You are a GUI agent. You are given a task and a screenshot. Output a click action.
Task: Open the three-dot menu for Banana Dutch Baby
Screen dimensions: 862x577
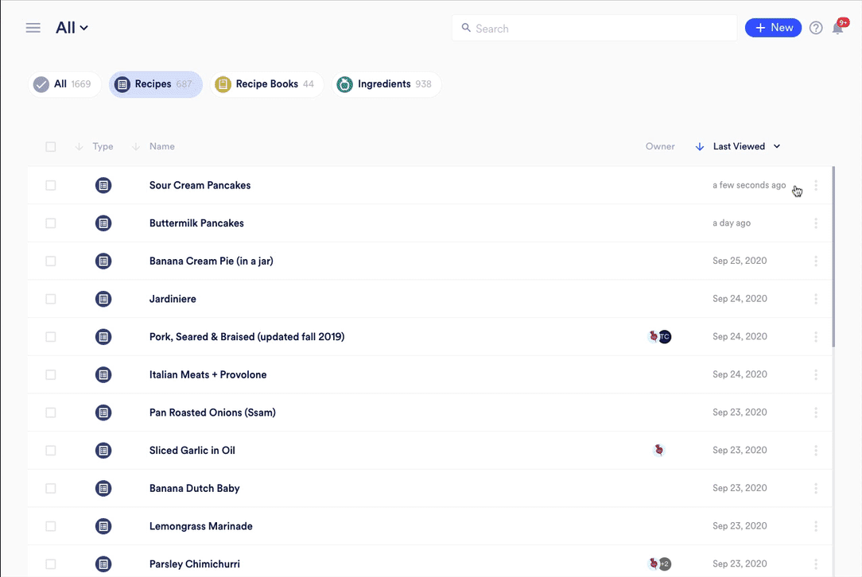pyautogui.click(x=816, y=488)
